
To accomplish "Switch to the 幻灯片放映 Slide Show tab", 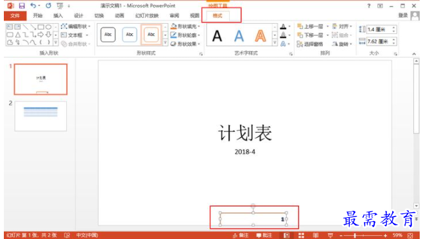I will [147, 16].
